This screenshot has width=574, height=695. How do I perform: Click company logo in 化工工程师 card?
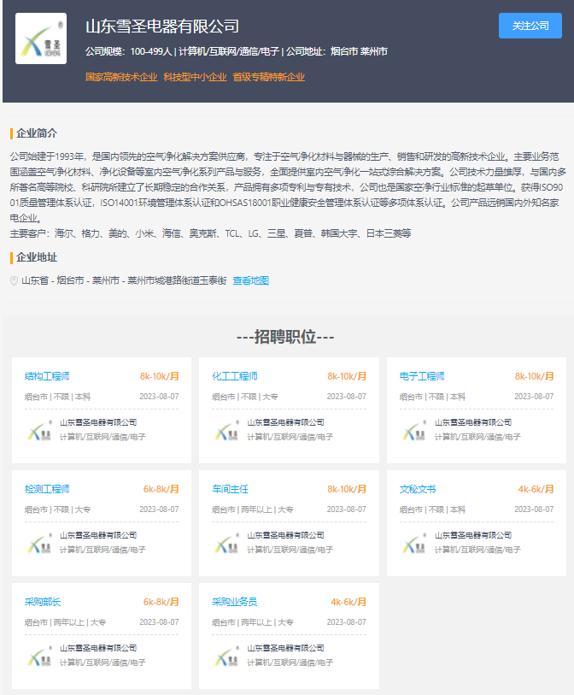[x=227, y=430]
